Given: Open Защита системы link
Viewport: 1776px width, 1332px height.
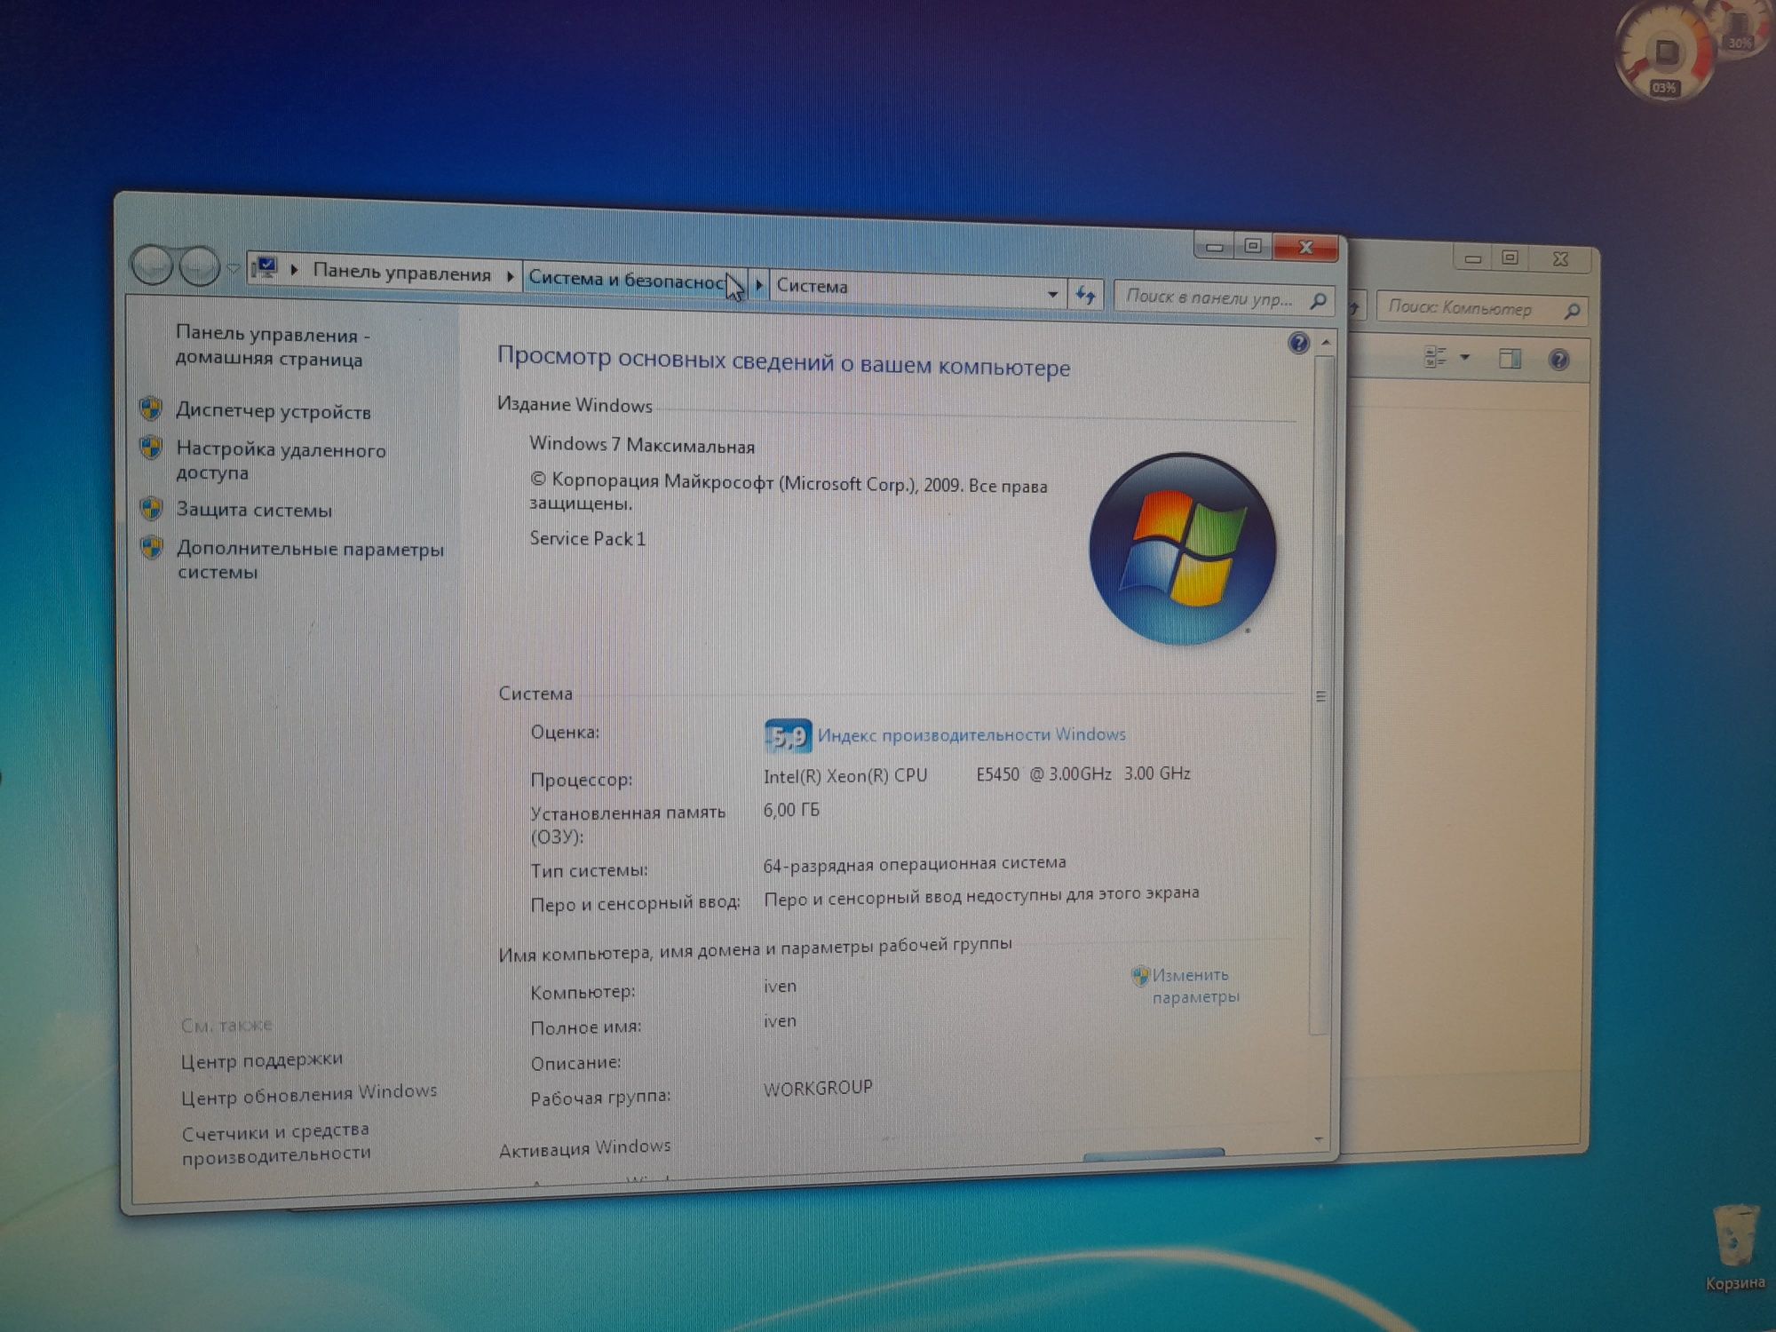Looking at the screenshot, I should [254, 510].
